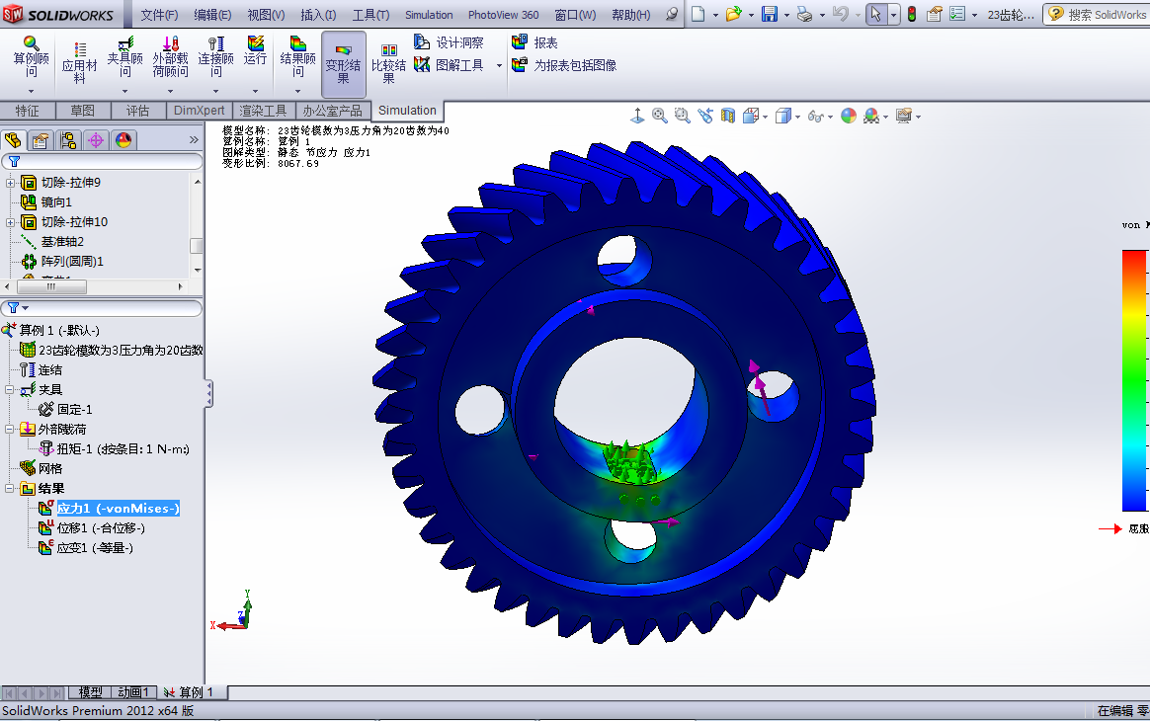The height and width of the screenshot is (721, 1150).
Task: Click the Save icon
Action: [x=769, y=14]
